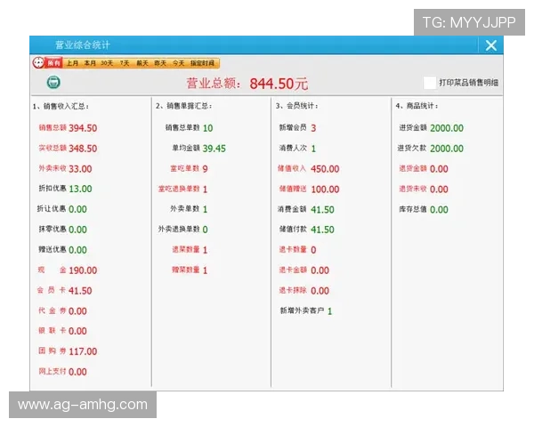Click the 现金 190.00 value
Screen dimensions: 534x427
click(83, 270)
